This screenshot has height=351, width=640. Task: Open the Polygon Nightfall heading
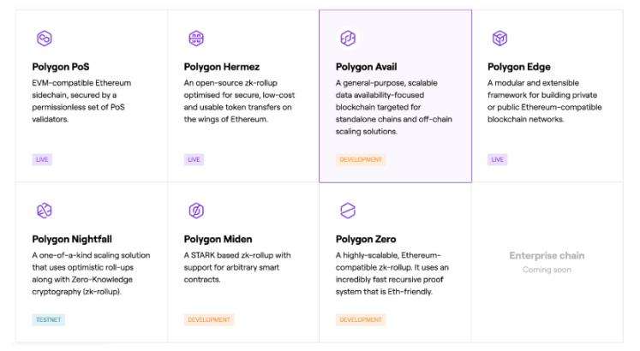pyautogui.click(x=72, y=240)
